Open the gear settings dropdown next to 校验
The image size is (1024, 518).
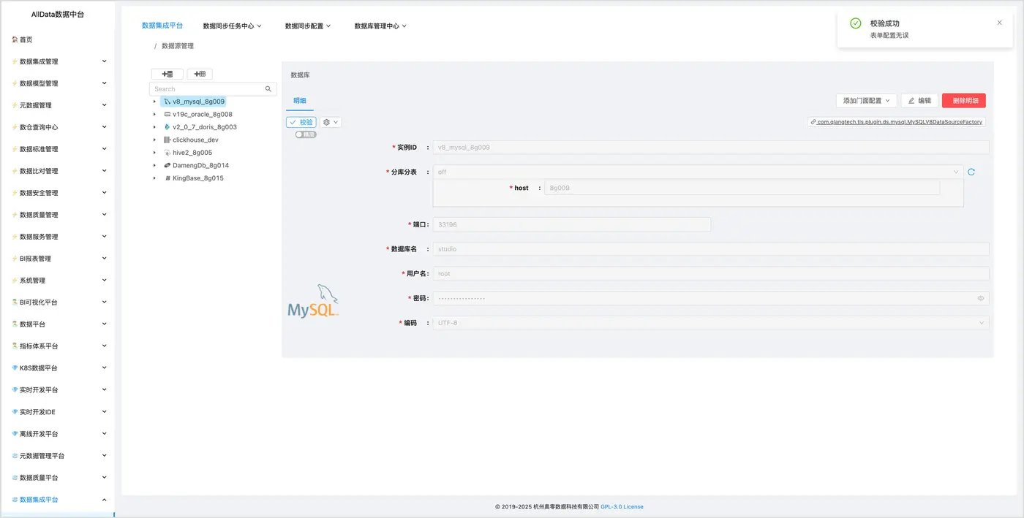[x=331, y=122]
